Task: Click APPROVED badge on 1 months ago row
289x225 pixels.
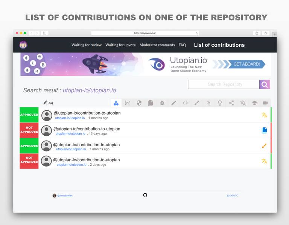Action: [x=29, y=115]
